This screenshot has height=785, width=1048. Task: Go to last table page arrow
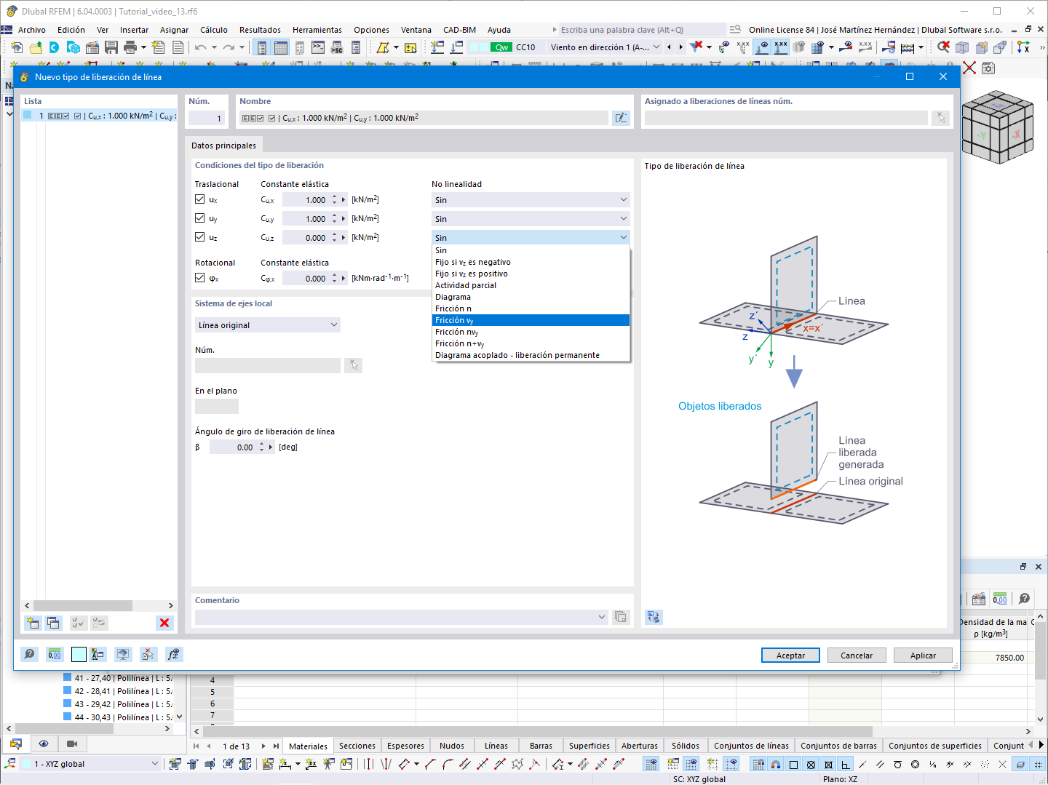point(276,746)
